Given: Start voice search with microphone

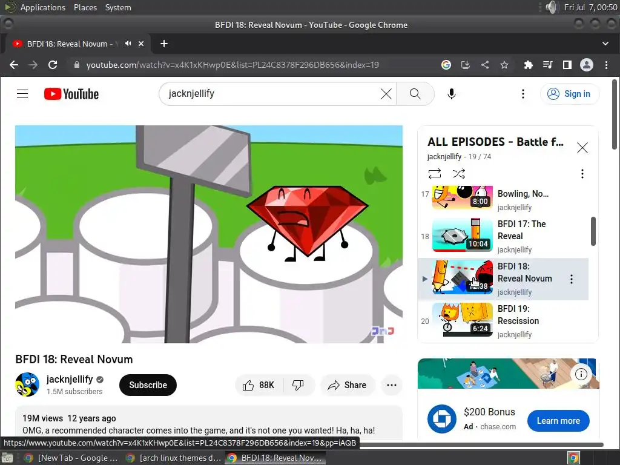Looking at the screenshot, I should 451,94.
